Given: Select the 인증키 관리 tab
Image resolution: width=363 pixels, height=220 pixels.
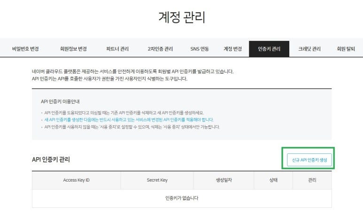Looking at the screenshot, I should pos(269,49).
